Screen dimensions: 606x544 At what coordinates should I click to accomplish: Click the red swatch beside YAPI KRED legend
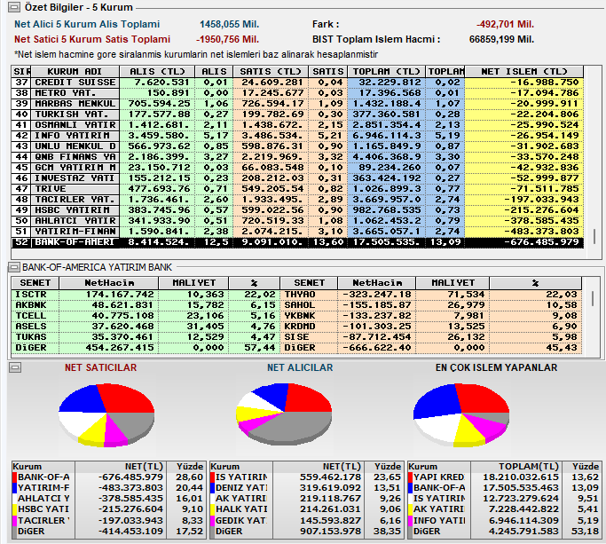coord(411,477)
